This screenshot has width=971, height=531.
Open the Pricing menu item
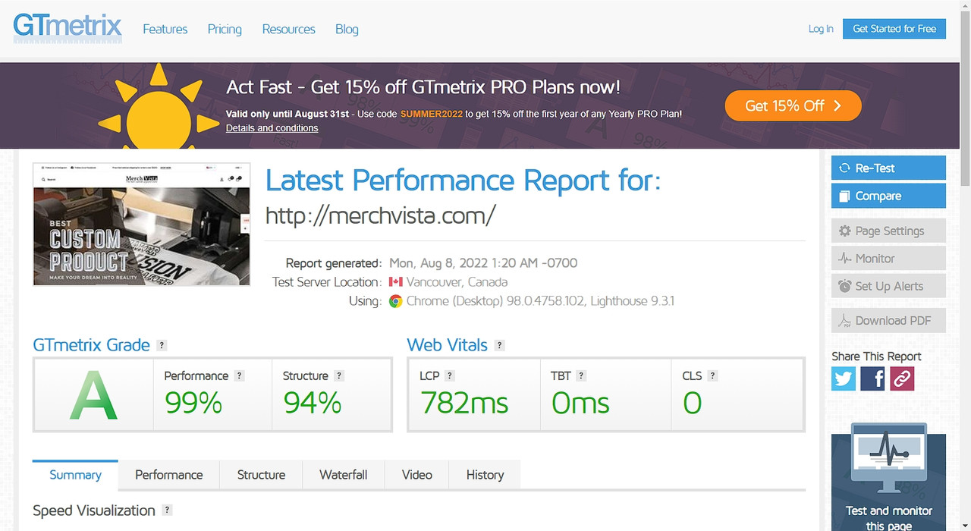coord(225,29)
